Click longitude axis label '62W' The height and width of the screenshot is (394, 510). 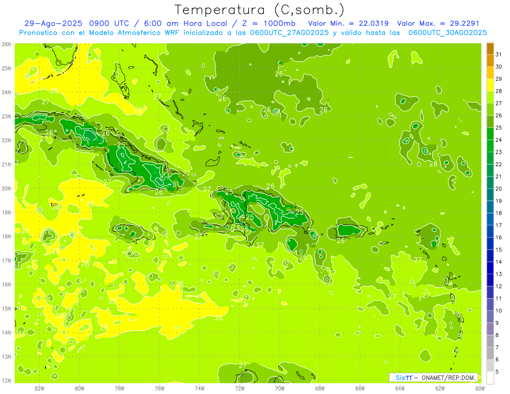click(x=440, y=388)
